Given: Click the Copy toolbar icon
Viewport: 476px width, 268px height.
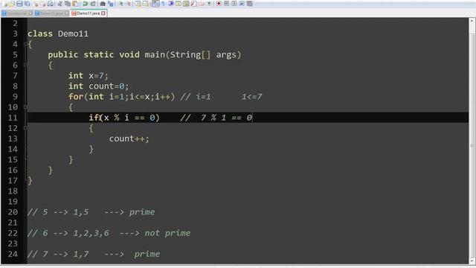Looking at the screenshot, I should click(x=68, y=4).
